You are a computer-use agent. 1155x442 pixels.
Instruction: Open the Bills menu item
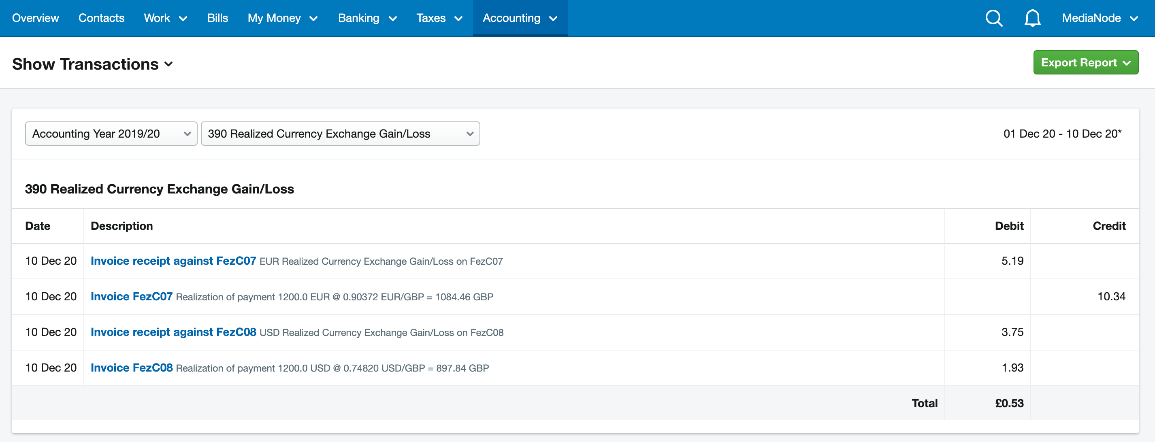217,18
